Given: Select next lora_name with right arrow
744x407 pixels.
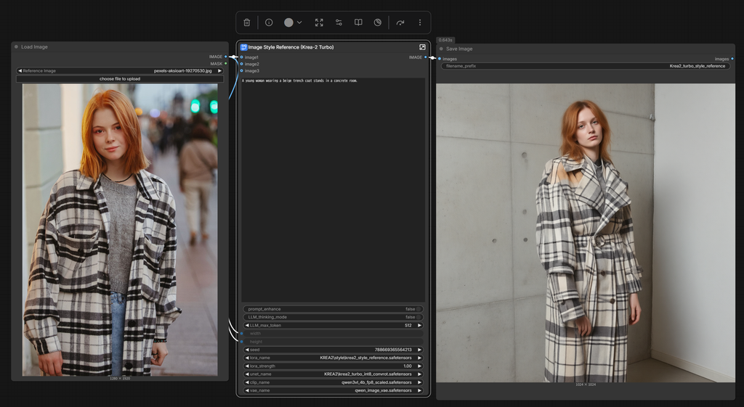Looking at the screenshot, I should click(x=419, y=358).
